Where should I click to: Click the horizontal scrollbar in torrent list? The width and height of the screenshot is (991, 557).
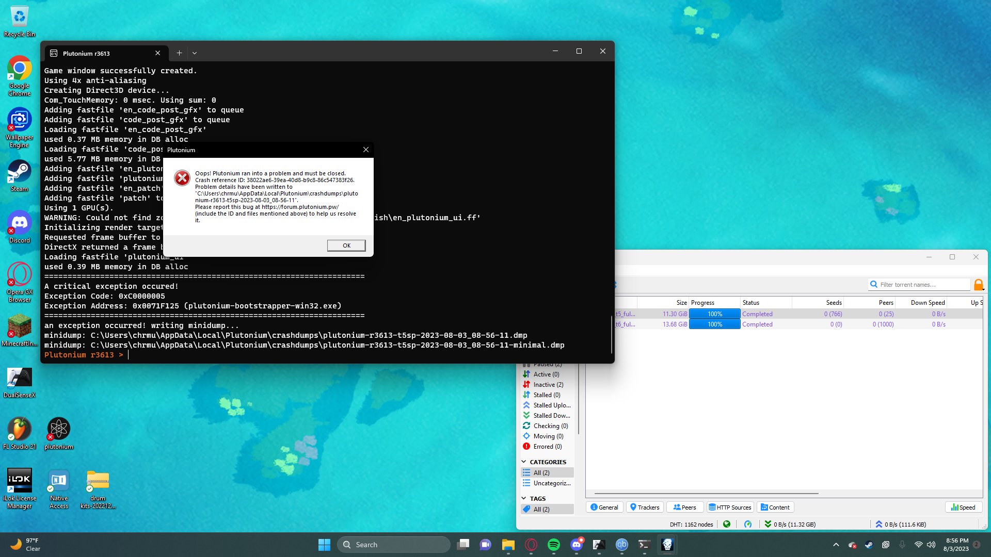pyautogui.click(x=706, y=494)
